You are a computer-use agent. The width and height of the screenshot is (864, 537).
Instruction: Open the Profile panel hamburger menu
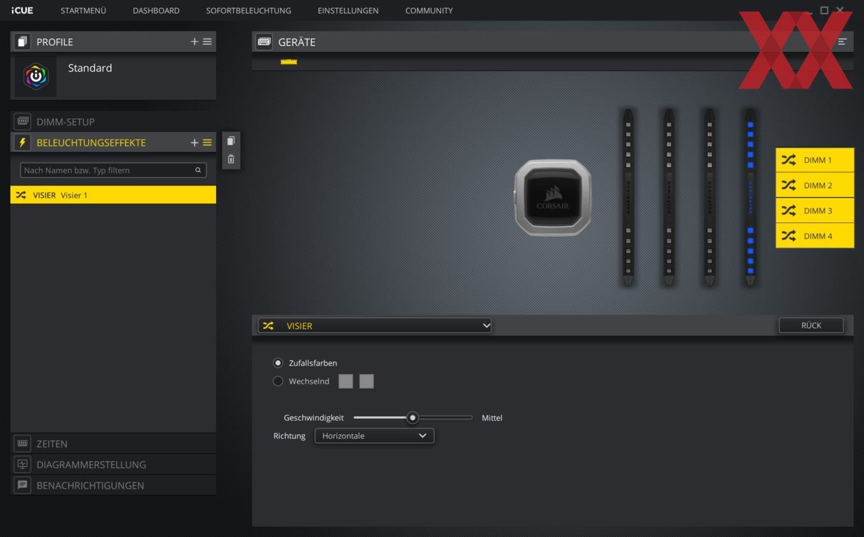(x=207, y=41)
